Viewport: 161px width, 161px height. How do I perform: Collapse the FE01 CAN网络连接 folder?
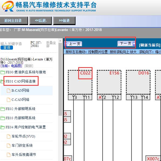point(20,81)
